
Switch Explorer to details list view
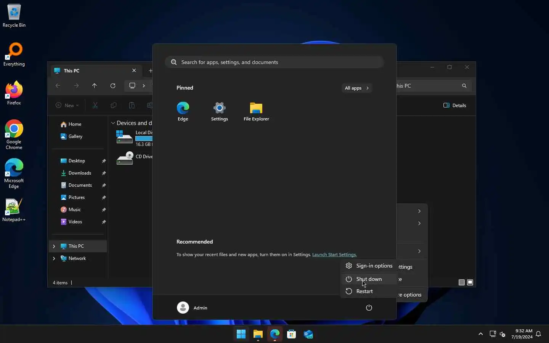tap(462, 282)
